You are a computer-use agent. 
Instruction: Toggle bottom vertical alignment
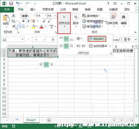click(71, 39)
